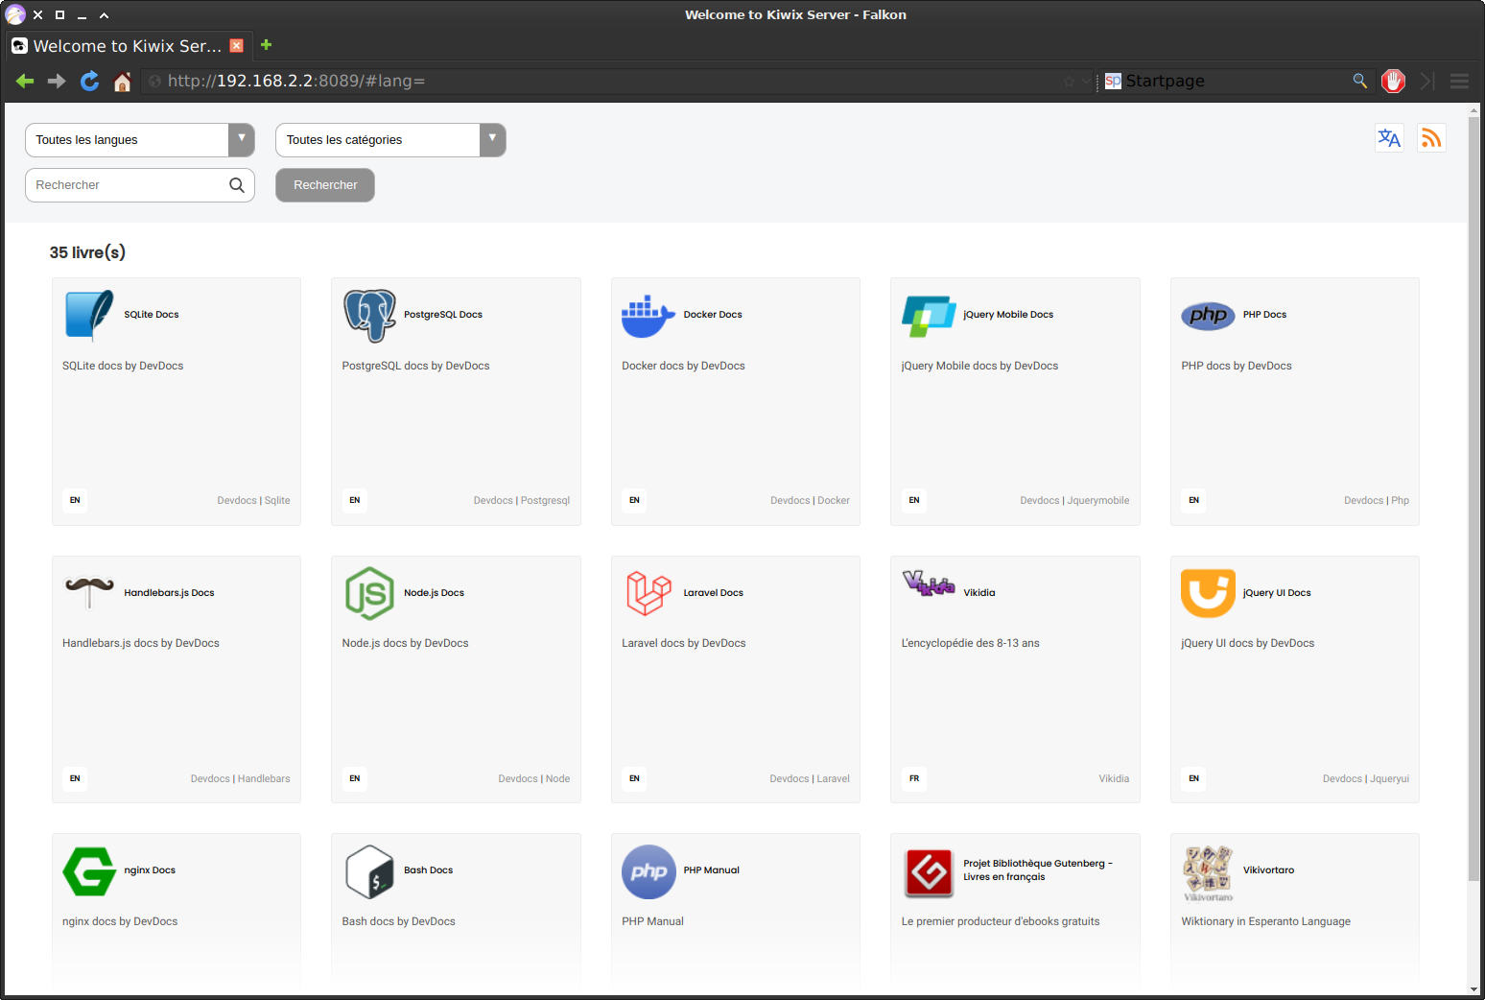The width and height of the screenshot is (1485, 1000).
Task: Click the Vikivortaro tiles logo
Action: [1209, 871]
